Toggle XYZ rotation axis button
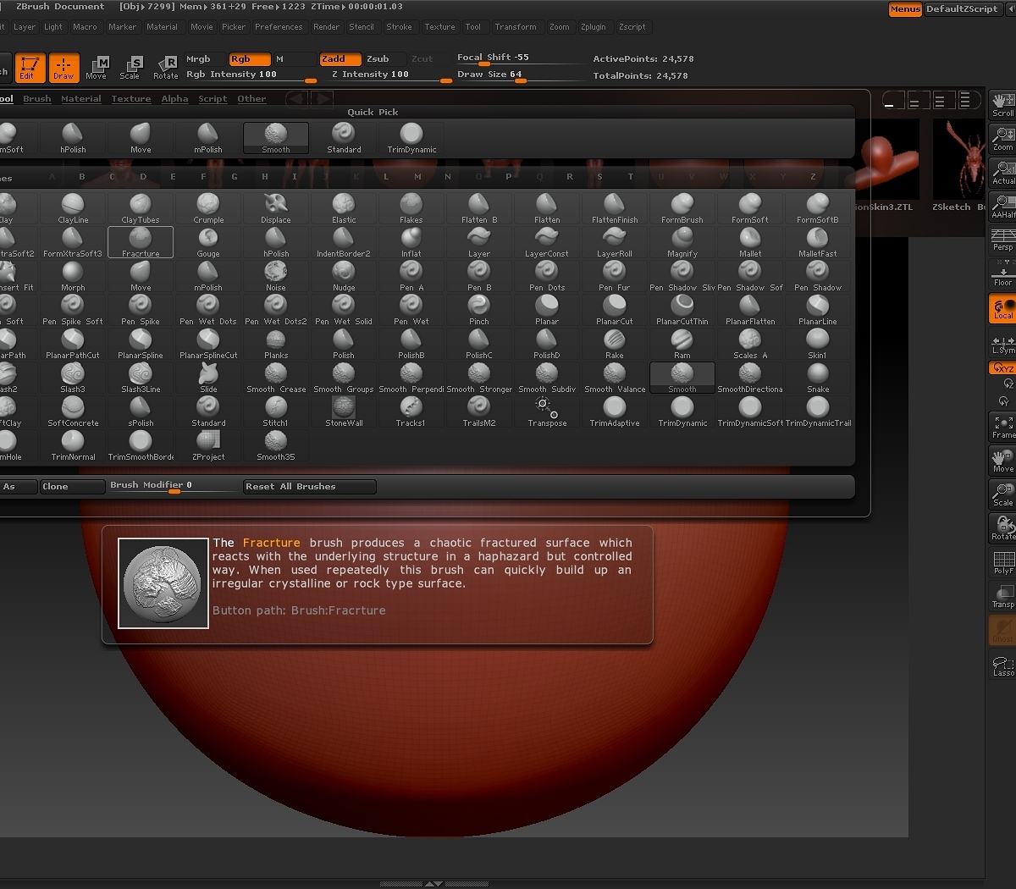 (1002, 368)
